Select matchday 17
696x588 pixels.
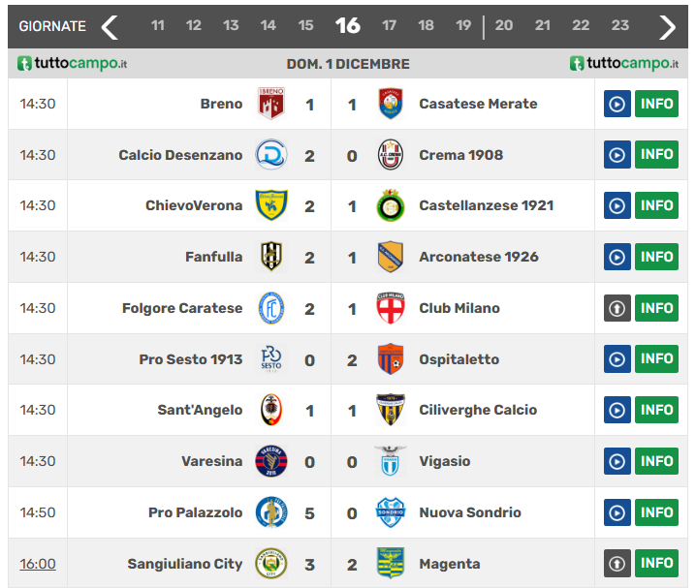(389, 26)
